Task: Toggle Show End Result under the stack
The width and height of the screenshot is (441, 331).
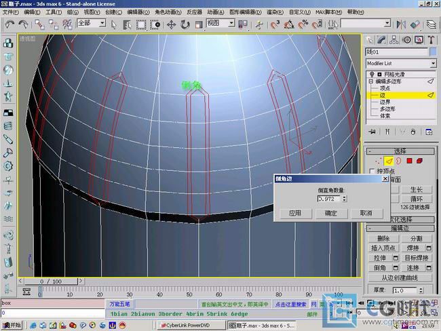Action: [387, 132]
